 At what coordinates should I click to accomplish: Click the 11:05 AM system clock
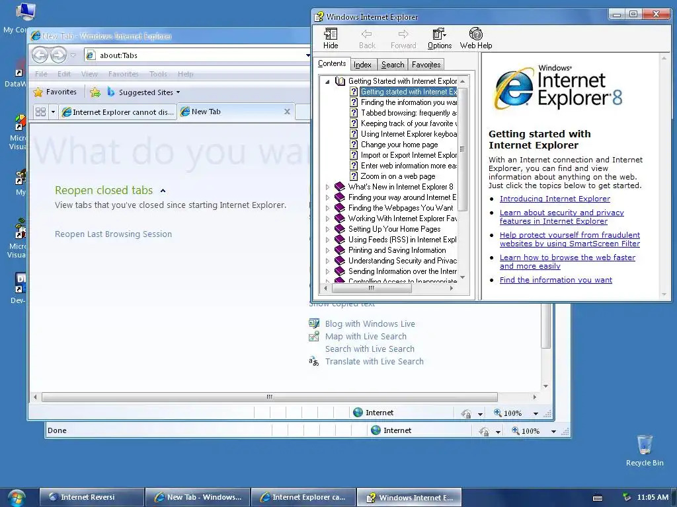(653, 497)
